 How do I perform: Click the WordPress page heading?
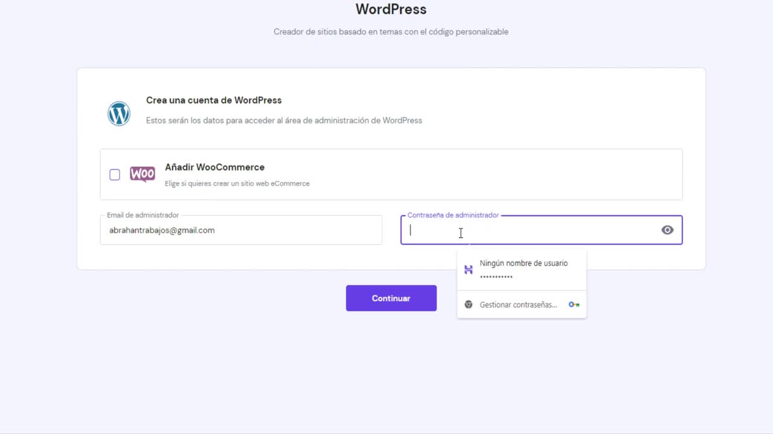click(391, 9)
